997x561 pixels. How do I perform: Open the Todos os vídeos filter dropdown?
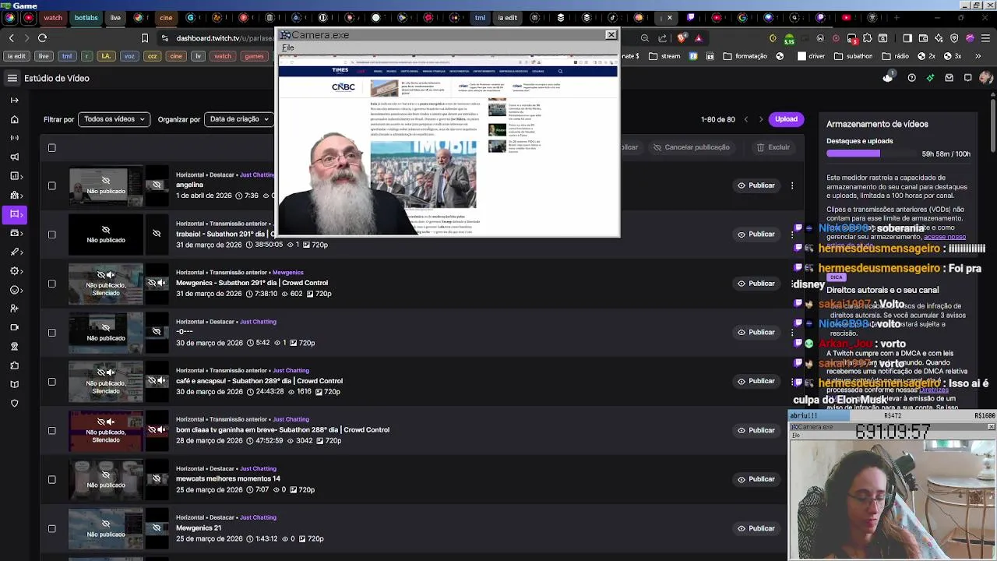[114, 119]
